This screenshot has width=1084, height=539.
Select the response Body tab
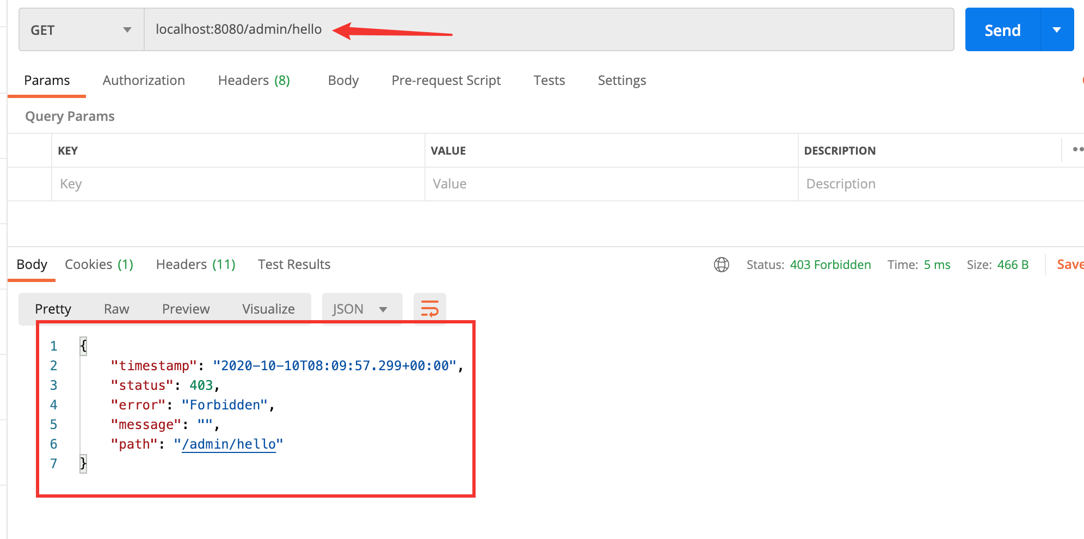[x=32, y=265]
